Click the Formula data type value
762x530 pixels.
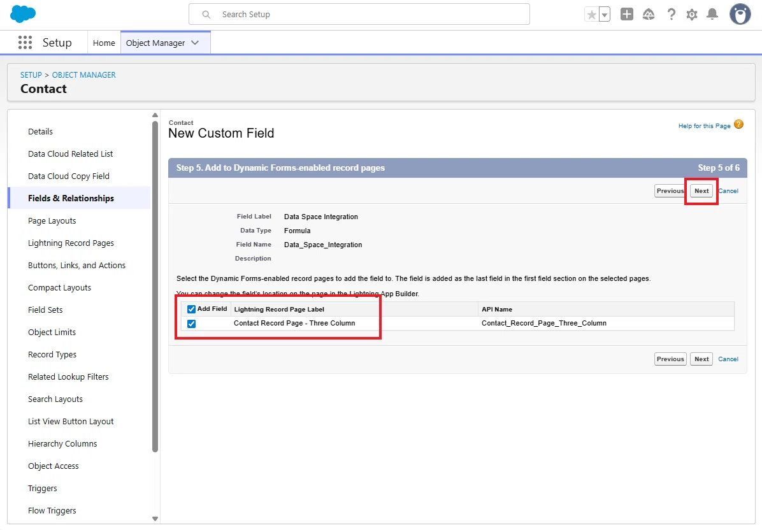[x=297, y=231]
